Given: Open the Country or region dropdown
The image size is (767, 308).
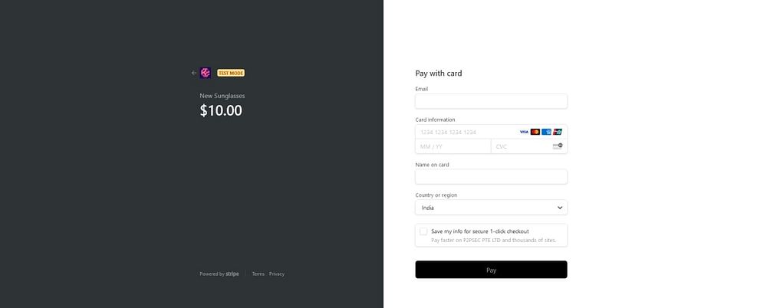Looking at the screenshot, I should [491, 208].
